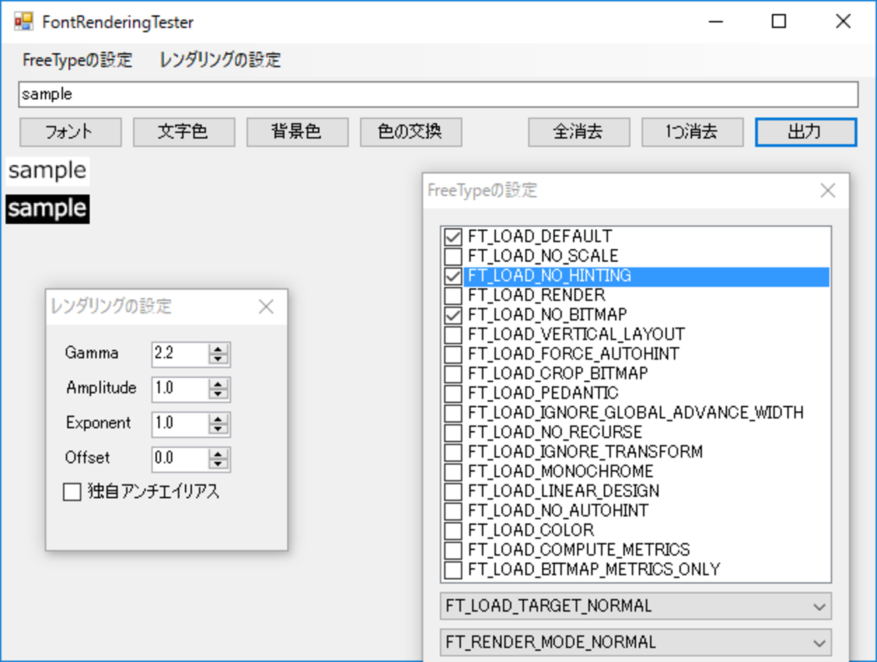Enable the 独自アンチエイリアス checkbox
This screenshot has height=662, width=877.
pyautogui.click(x=72, y=492)
